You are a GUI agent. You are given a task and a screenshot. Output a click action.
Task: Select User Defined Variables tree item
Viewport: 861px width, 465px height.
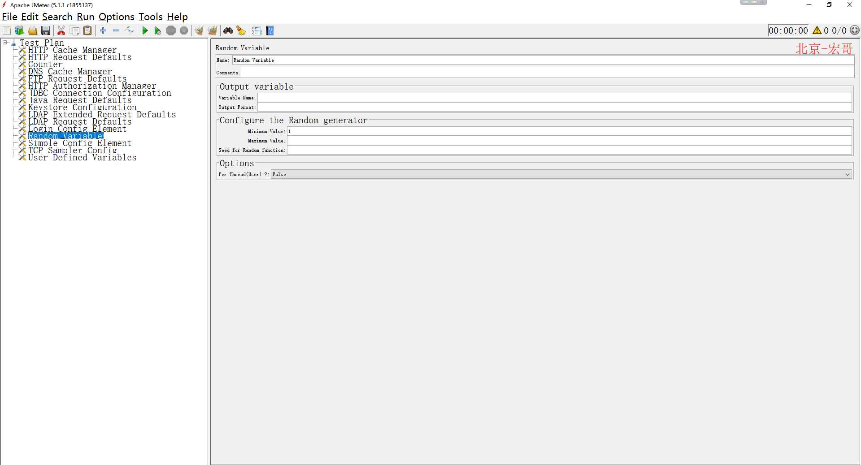tap(82, 158)
